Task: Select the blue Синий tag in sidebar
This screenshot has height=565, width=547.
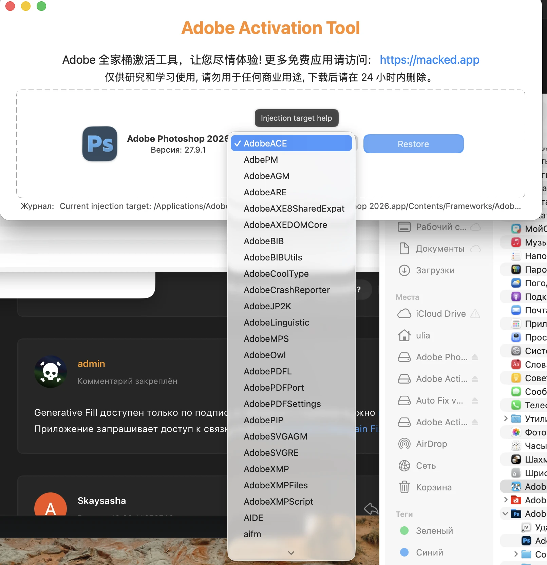Action: 421,552
